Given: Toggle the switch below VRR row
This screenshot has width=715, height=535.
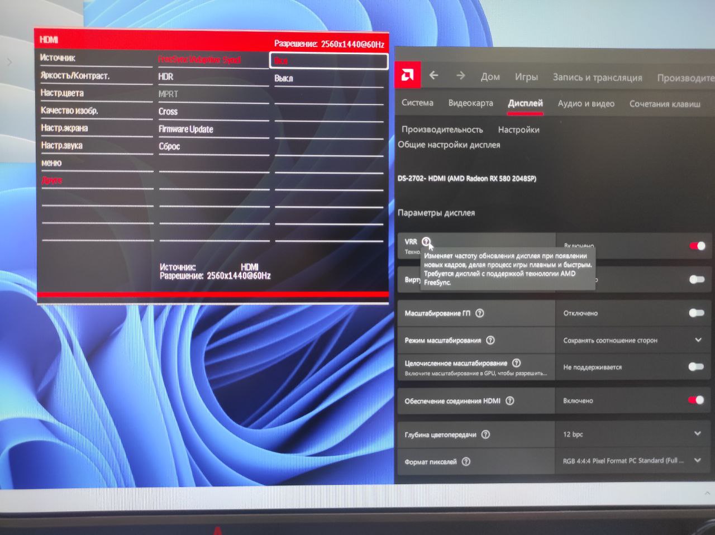Looking at the screenshot, I should [x=697, y=279].
